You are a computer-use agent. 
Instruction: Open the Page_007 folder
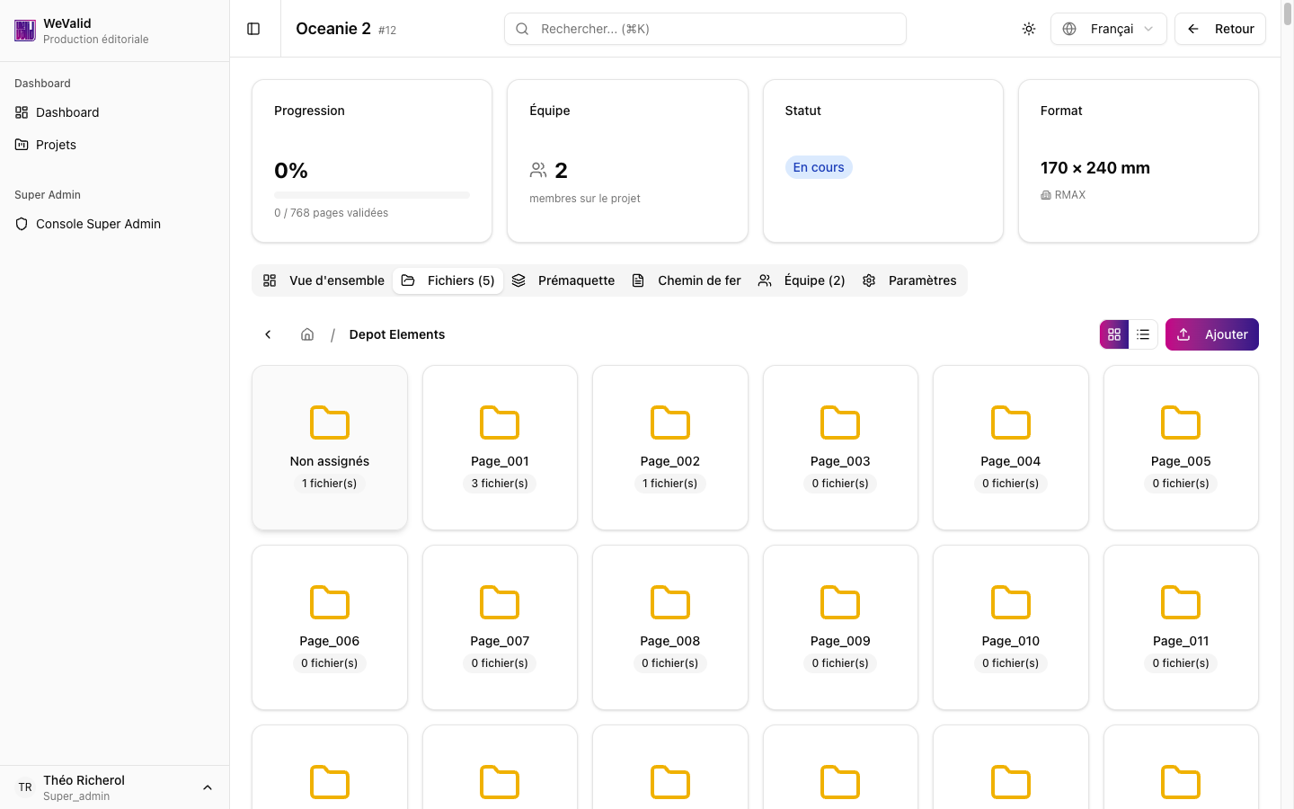tap(500, 627)
